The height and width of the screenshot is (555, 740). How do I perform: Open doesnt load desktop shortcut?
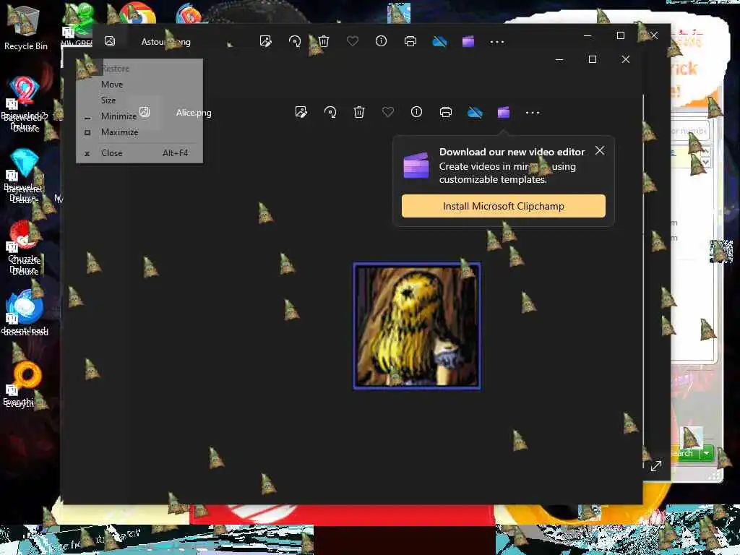pos(25,312)
